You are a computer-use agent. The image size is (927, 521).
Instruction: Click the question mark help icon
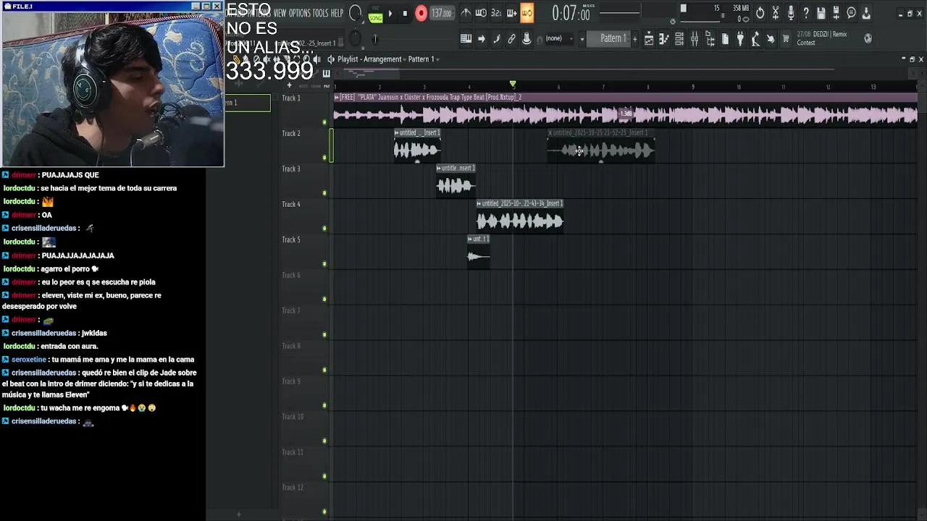coord(806,13)
